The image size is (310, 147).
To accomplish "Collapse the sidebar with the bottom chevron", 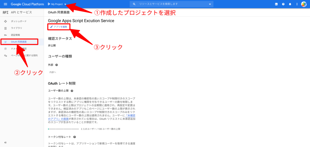I will pos(5,142).
